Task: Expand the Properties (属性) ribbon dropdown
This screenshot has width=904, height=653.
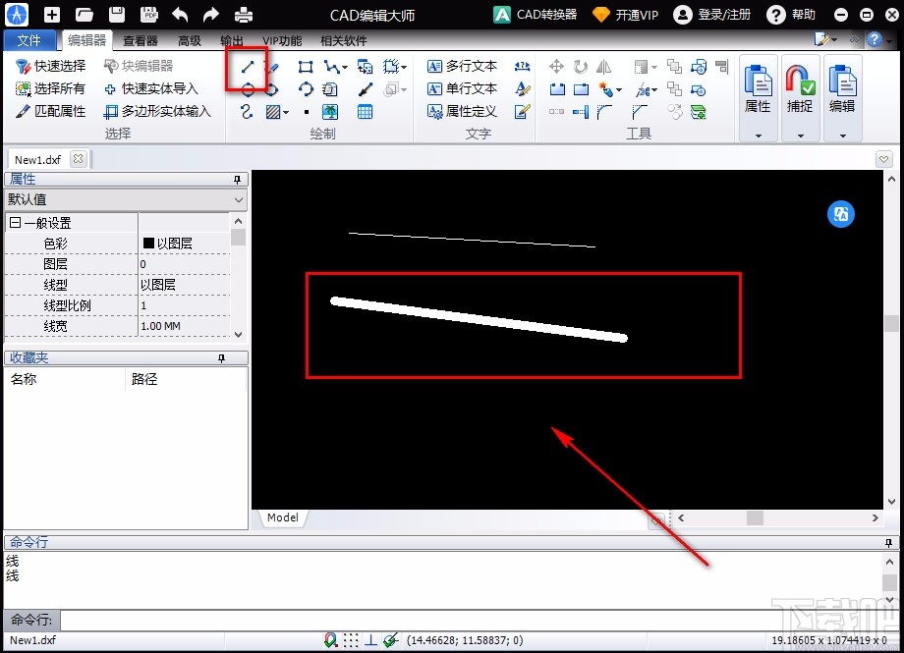Action: point(759,136)
